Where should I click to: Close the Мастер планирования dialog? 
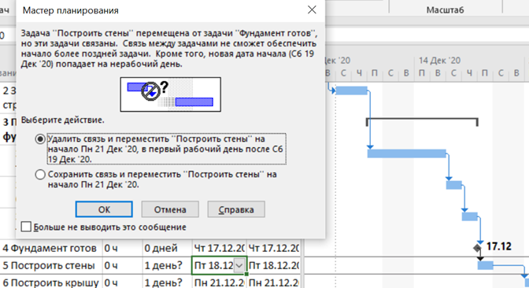pos(312,9)
